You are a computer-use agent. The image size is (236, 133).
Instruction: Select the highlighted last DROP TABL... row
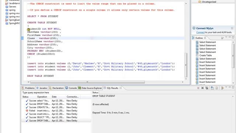point(56,121)
